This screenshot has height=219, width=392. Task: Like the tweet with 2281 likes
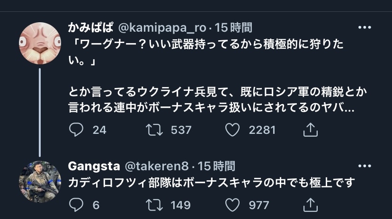click(x=232, y=130)
